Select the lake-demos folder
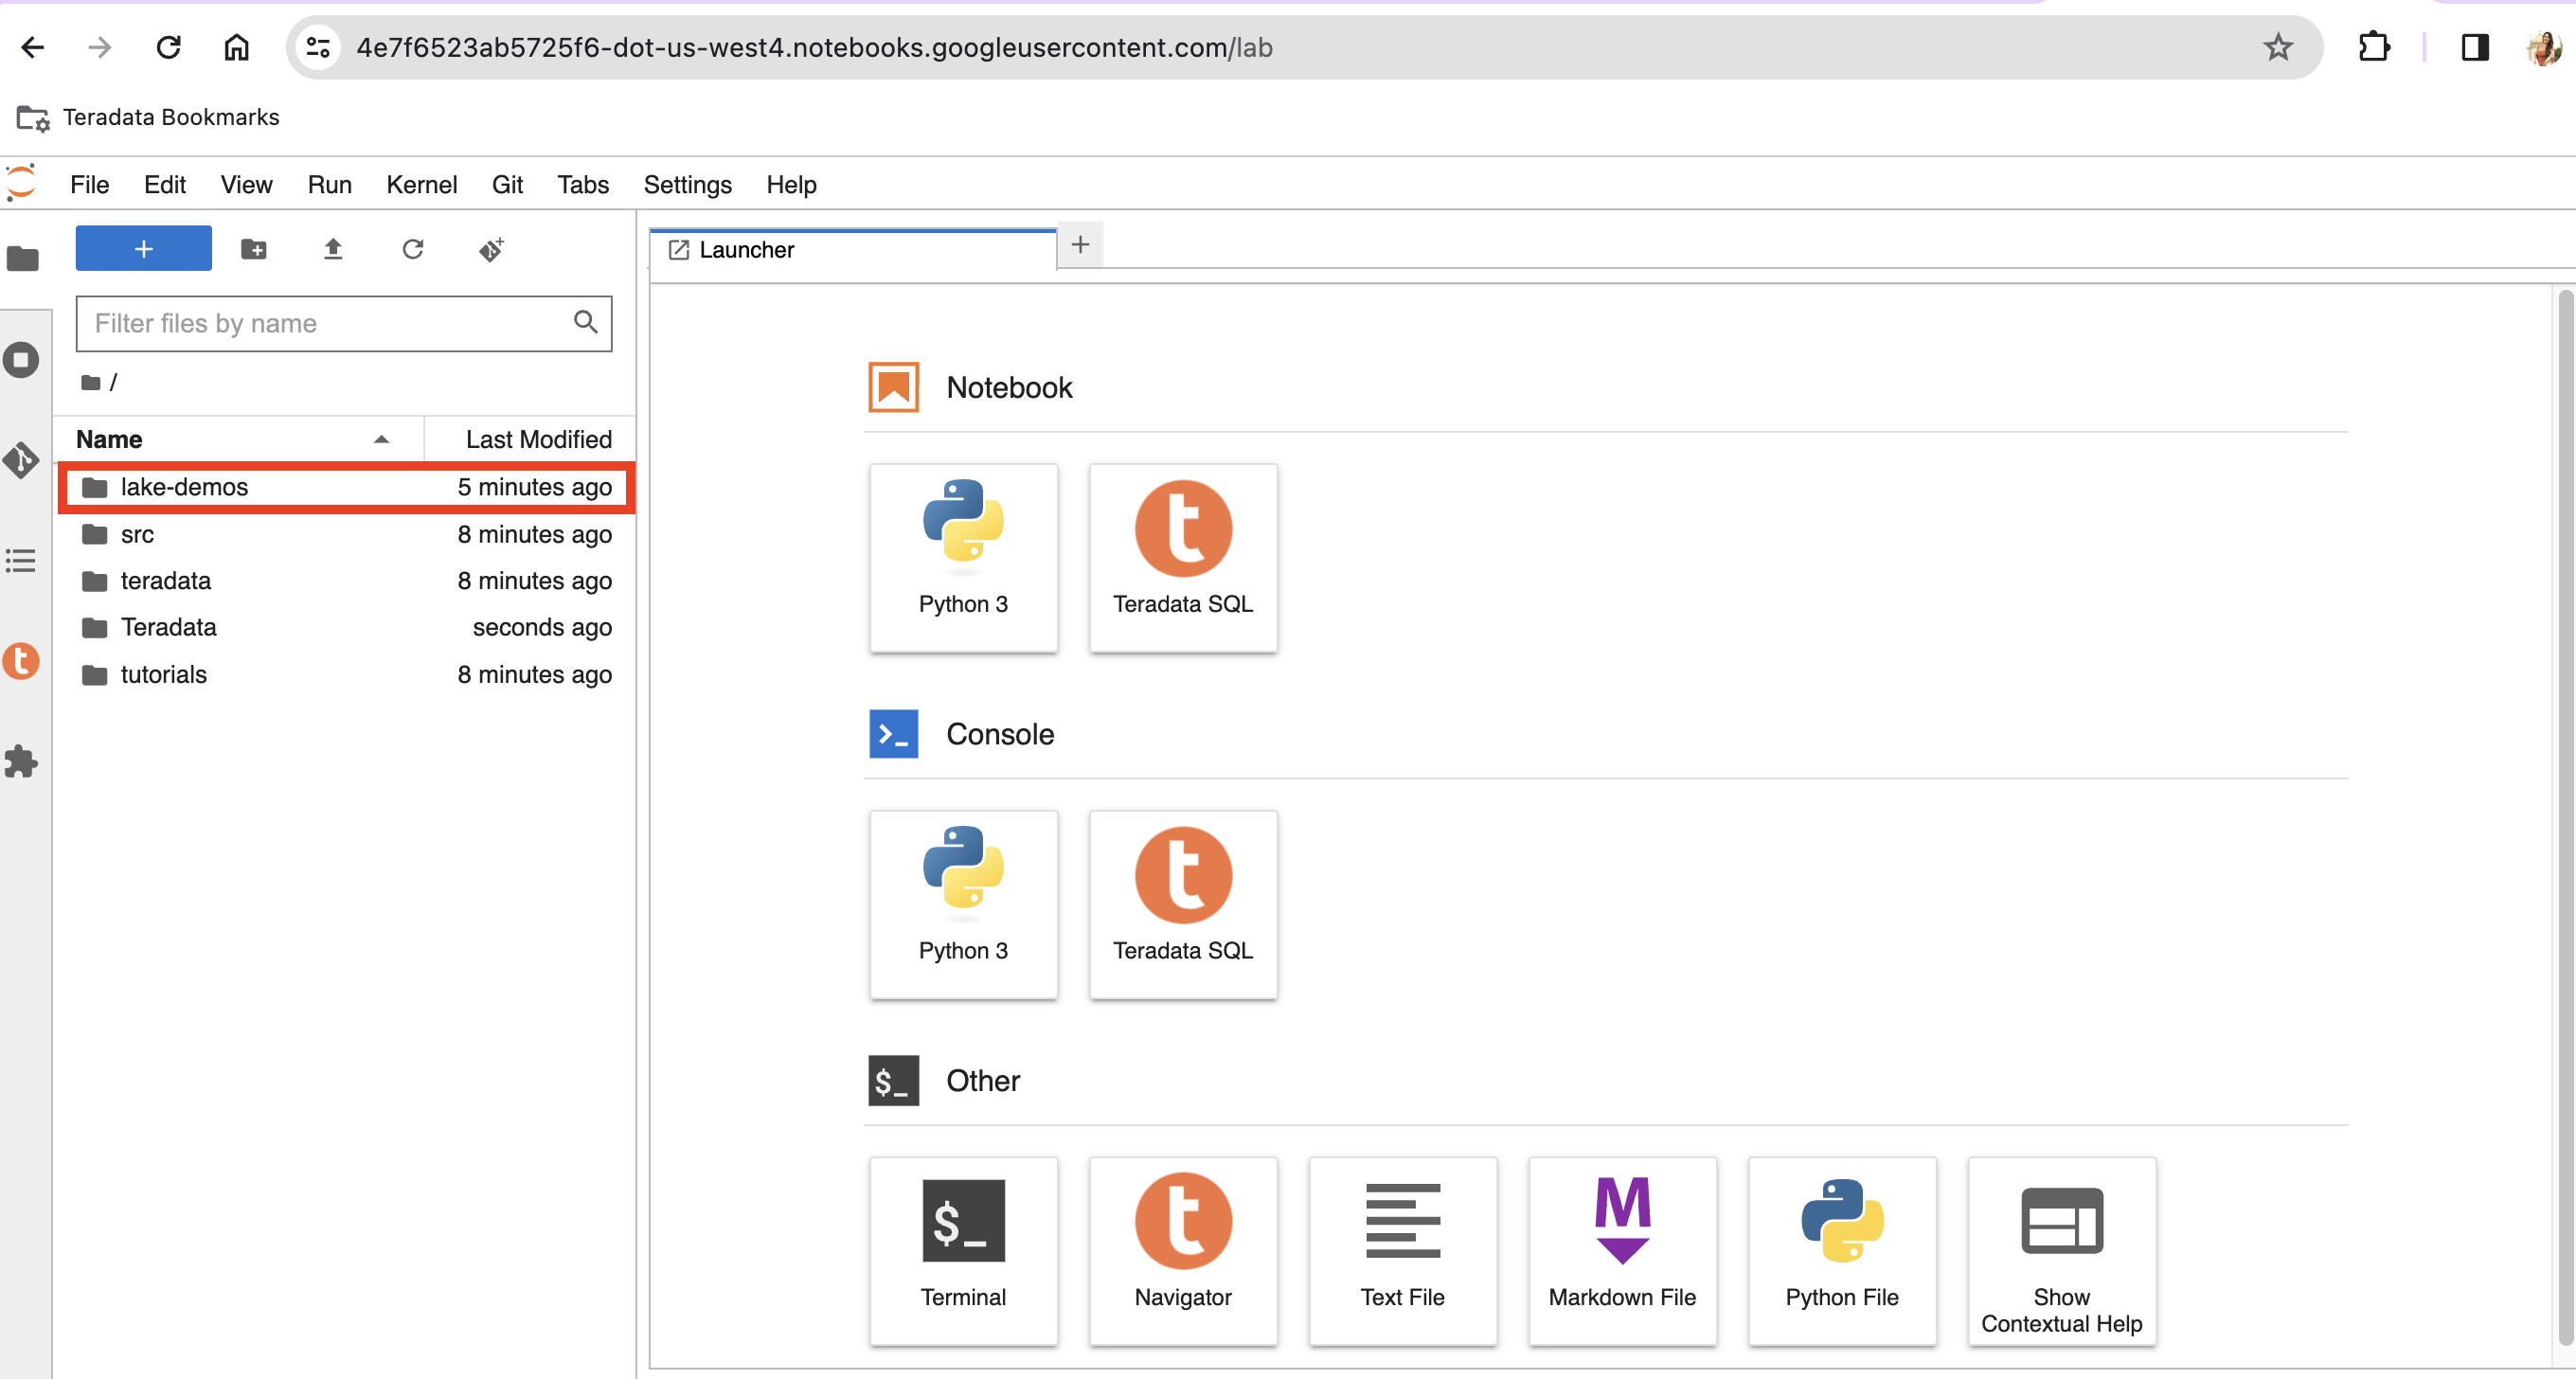The image size is (2576, 1379). [x=346, y=487]
